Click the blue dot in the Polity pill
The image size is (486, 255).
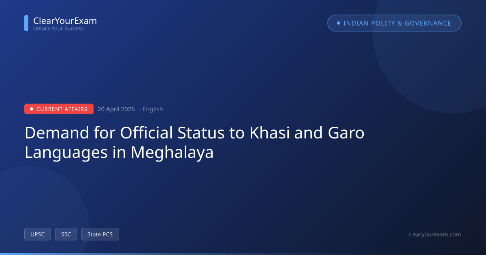[x=339, y=23]
